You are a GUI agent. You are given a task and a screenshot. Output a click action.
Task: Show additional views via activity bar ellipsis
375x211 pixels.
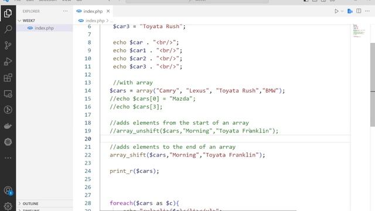coord(8,158)
